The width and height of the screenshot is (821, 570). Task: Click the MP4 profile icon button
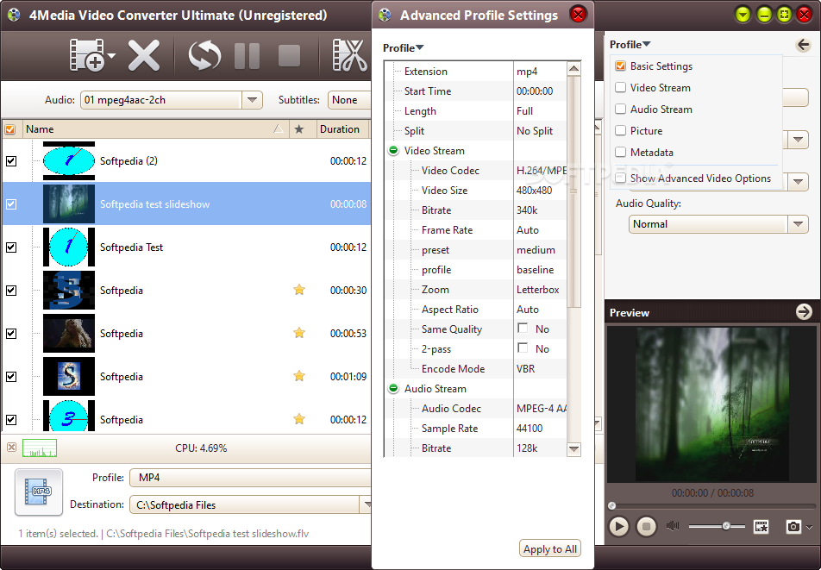coord(39,492)
